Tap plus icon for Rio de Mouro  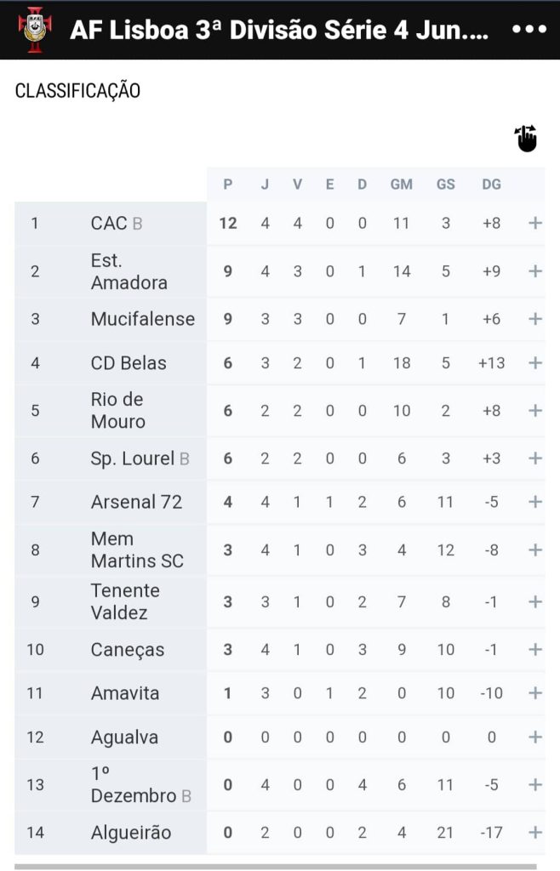535,411
